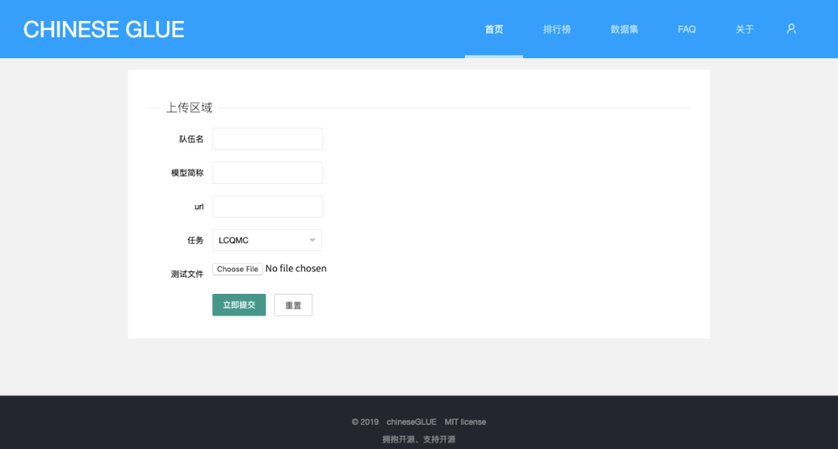The height and width of the screenshot is (449, 838).
Task: Focus the 队伍名 input field
Action: tap(267, 139)
